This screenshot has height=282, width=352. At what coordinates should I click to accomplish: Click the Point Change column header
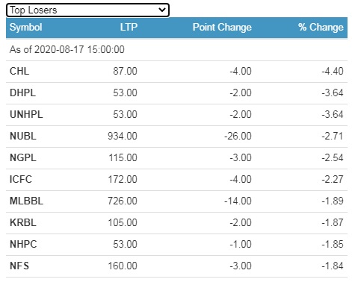pyautogui.click(x=222, y=27)
